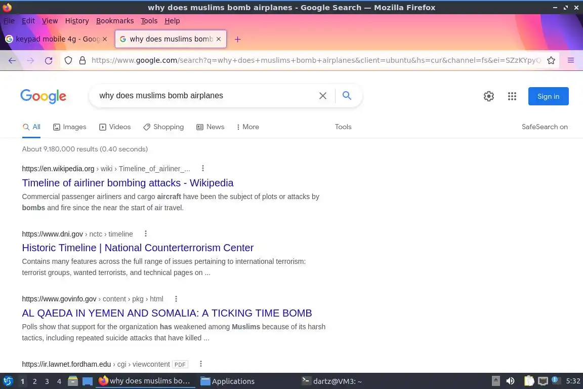Open options for the fordham.edu result
The height and width of the screenshot is (389, 583).
201,364
